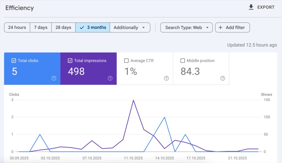Click the EXPORT button label

(266, 7)
